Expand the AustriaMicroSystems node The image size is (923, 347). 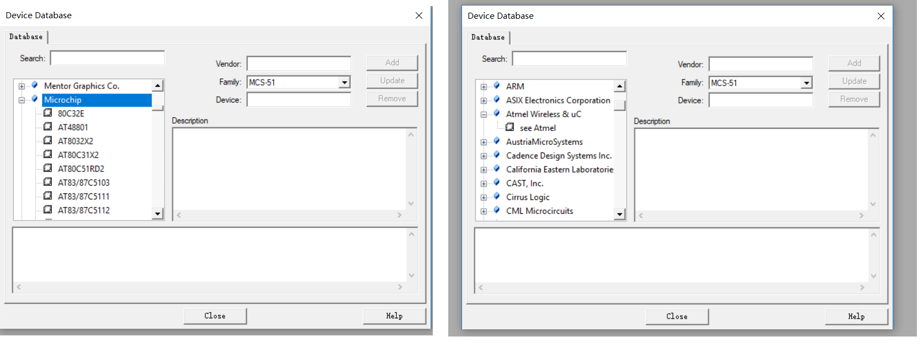[x=484, y=142]
